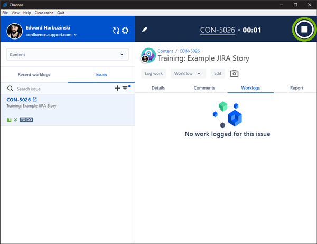Click the Edit button
This screenshot has height=244, width=317.
[218, 73]
